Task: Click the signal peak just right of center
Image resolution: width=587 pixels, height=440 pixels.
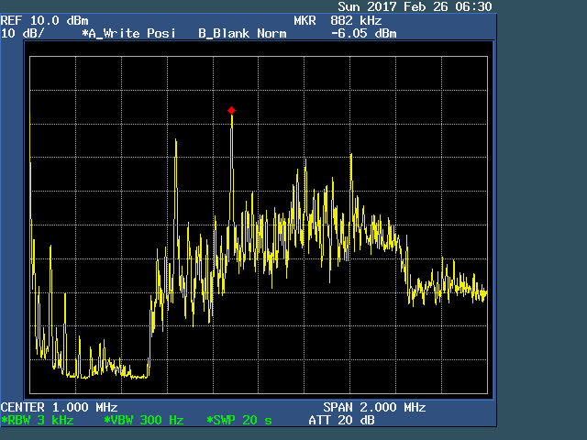Action: click(x=351, y=156)
